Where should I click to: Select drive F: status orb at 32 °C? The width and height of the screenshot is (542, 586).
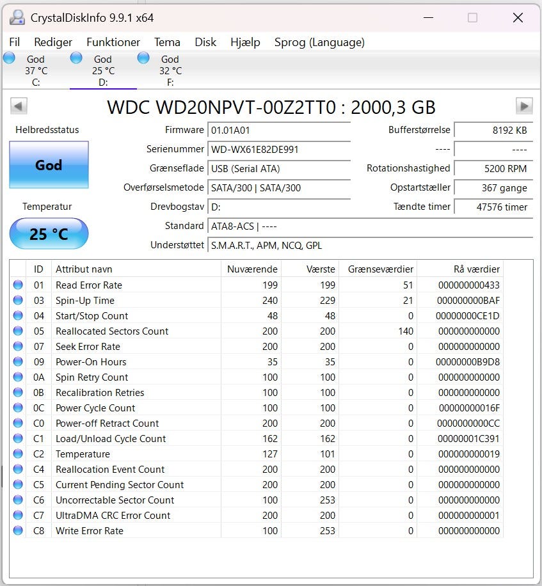[x=143, y=58]
